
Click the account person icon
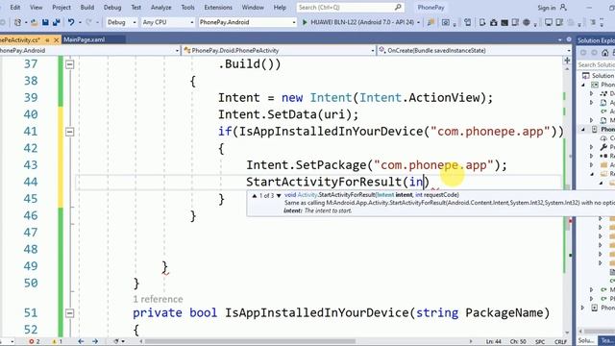coord(564,7)
